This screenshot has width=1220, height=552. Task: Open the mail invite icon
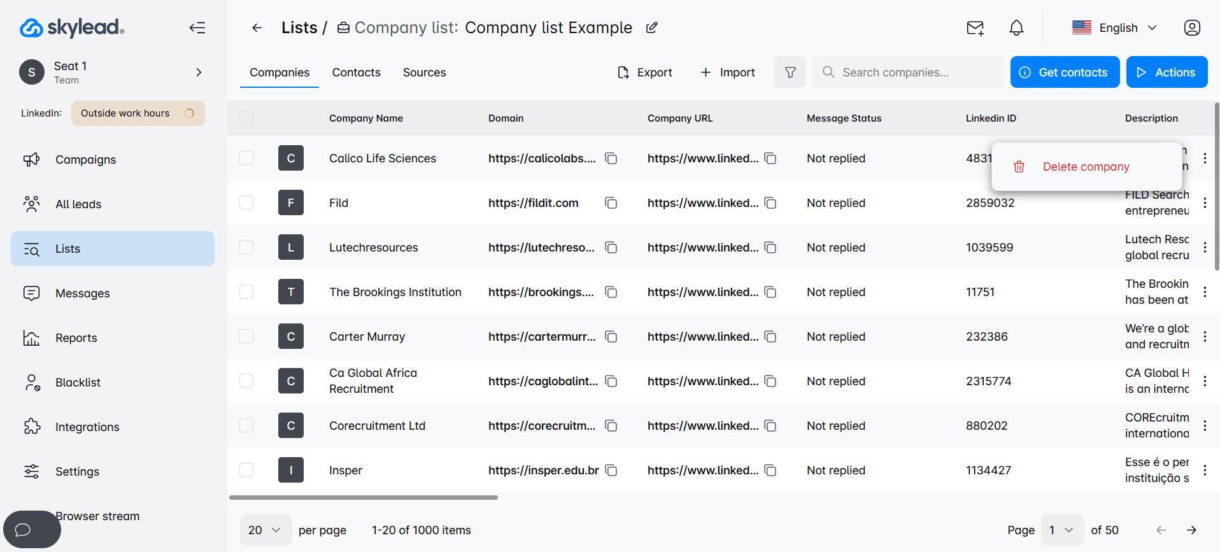(975, 28)
